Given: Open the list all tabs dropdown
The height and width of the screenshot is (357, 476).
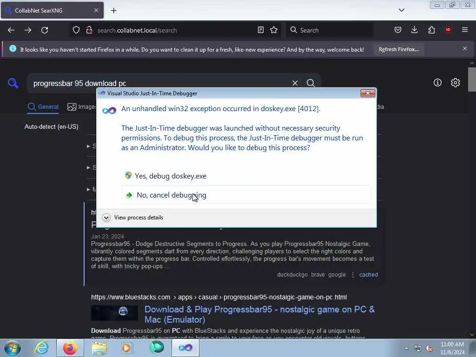Looking at the screenshot, I should [x=401, y=10].
